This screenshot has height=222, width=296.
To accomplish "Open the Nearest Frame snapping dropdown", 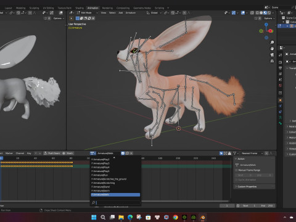I will click(252, 153).
